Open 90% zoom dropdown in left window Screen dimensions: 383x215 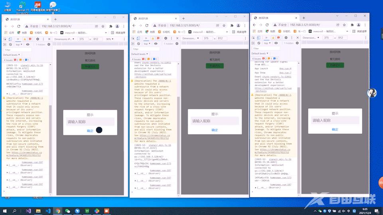[x=110, y=39]
